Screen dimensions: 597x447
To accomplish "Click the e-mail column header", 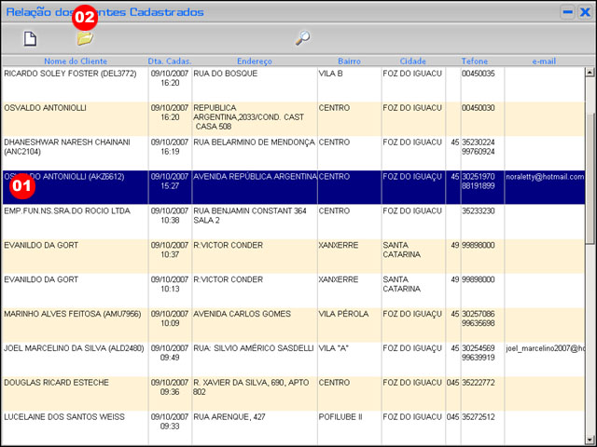I will pyautogui.click(x=544, y=61).
